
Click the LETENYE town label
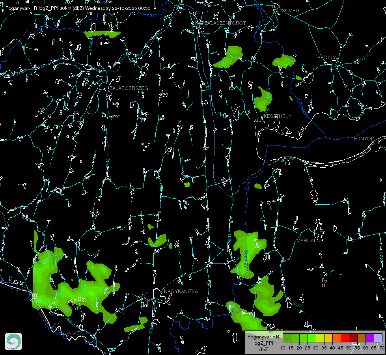69,308
